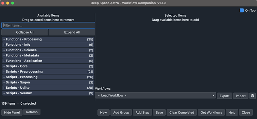
Task: Click the Filter items search field
Action: (48, 25)
